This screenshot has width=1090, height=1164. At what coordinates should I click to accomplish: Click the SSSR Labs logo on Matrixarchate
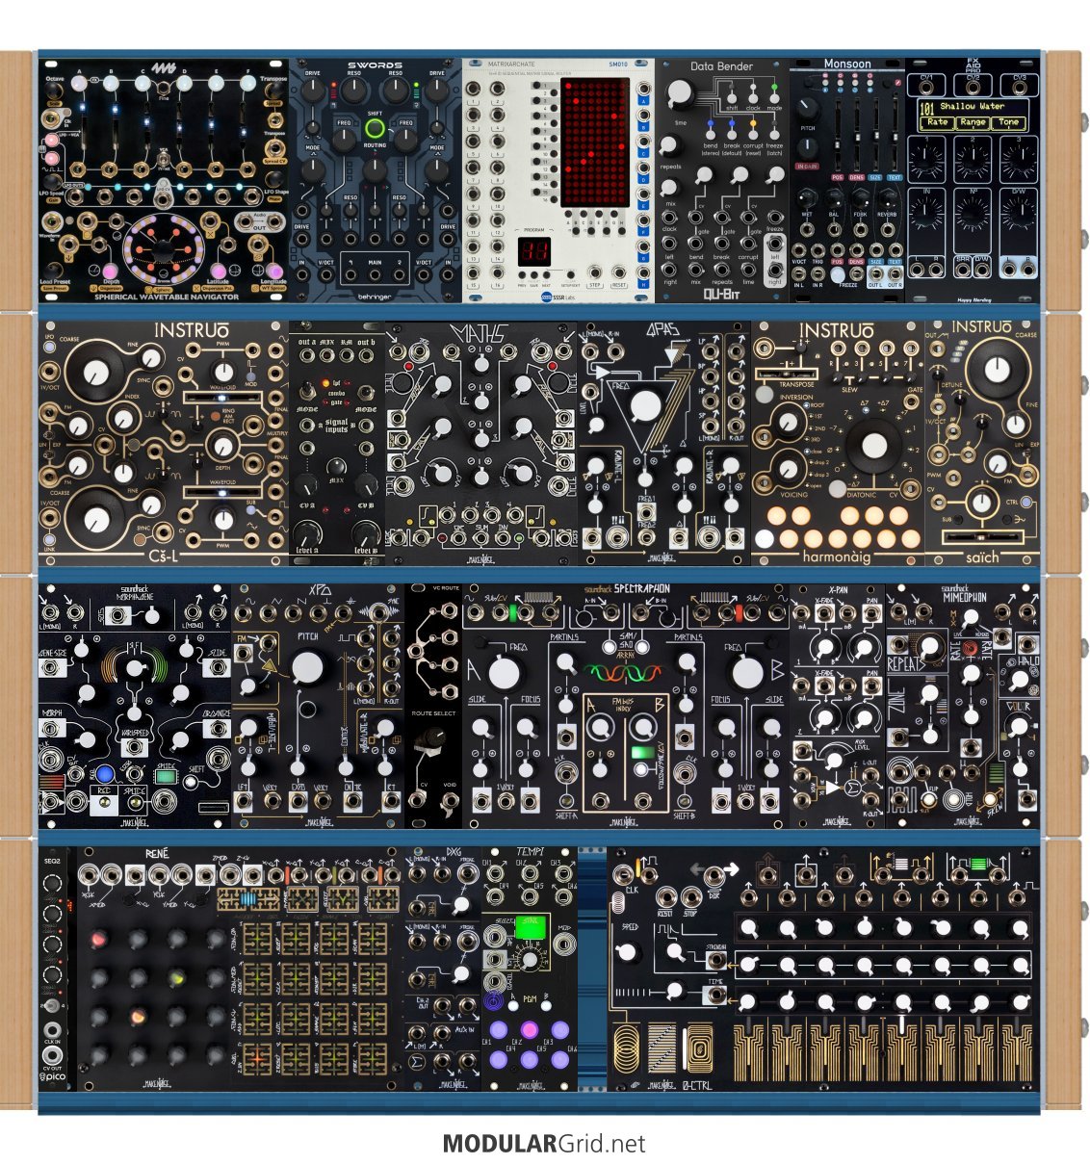(558, 297)
